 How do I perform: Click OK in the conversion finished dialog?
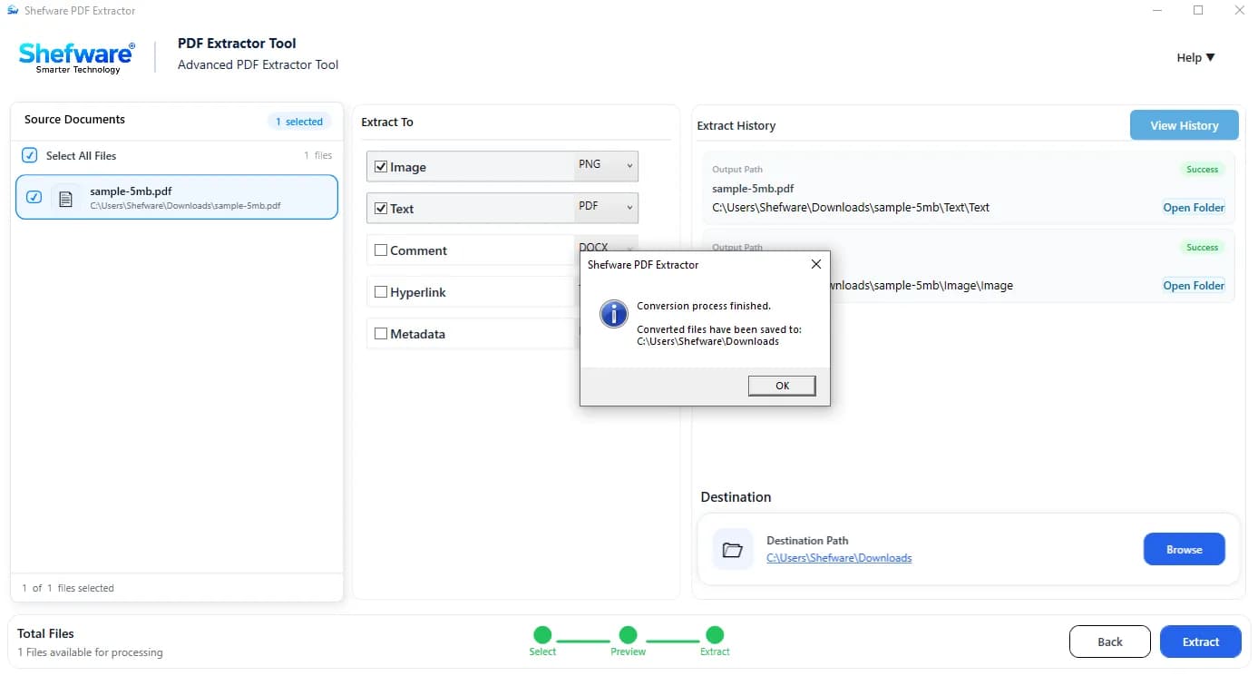(782, 386)
